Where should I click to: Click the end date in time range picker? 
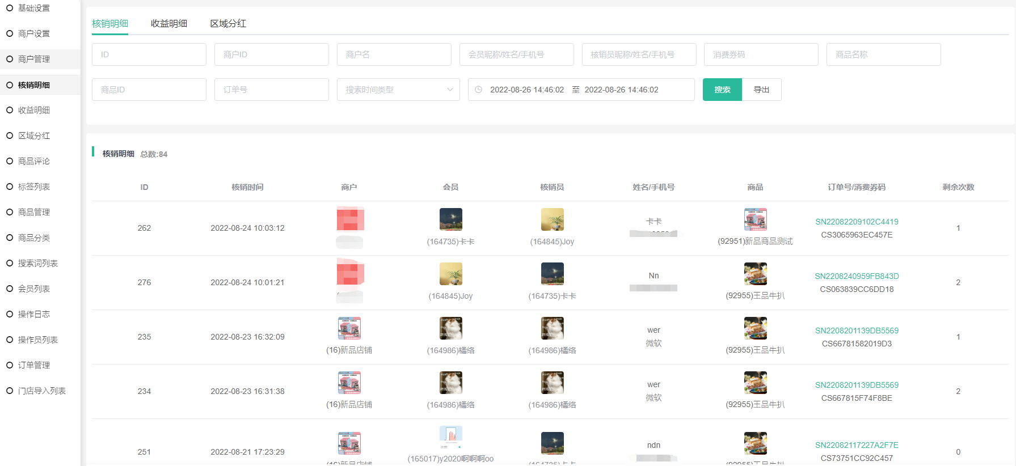621,90
